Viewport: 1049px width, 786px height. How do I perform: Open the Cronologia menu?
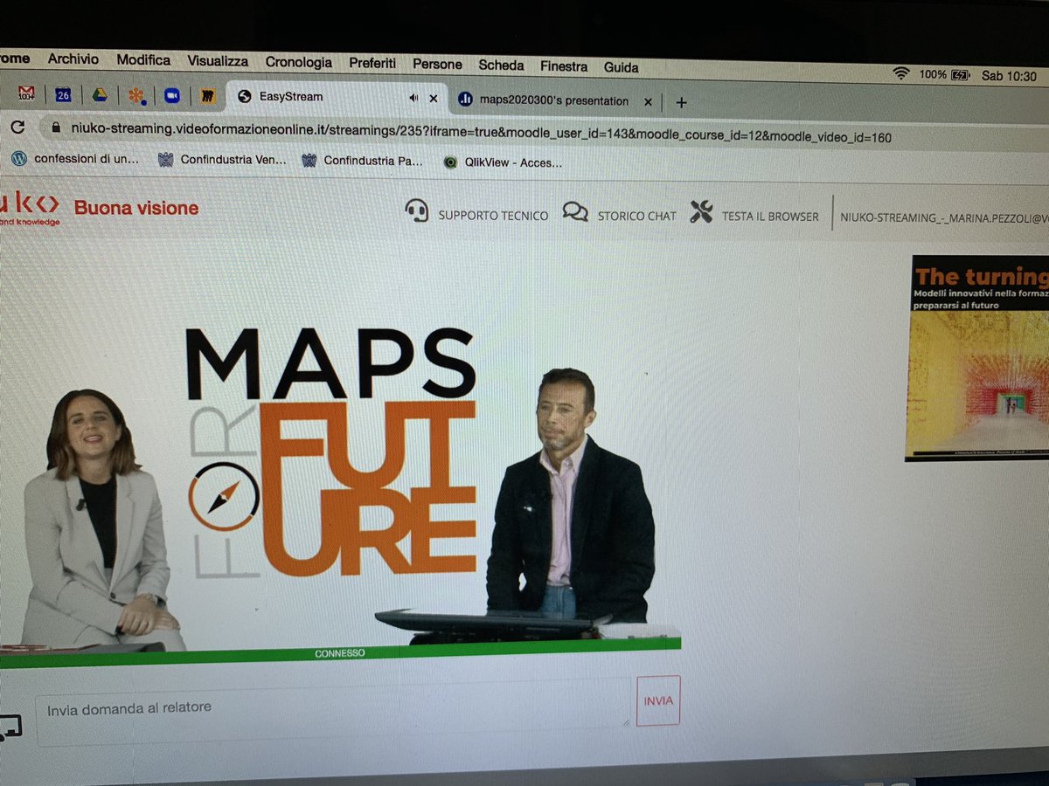tap(299, 62)
